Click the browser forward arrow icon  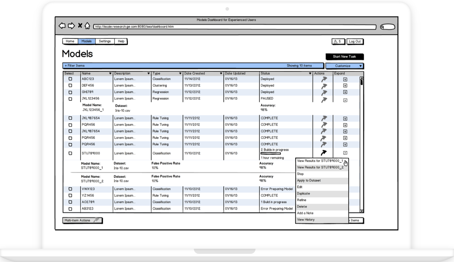(71, 26)
